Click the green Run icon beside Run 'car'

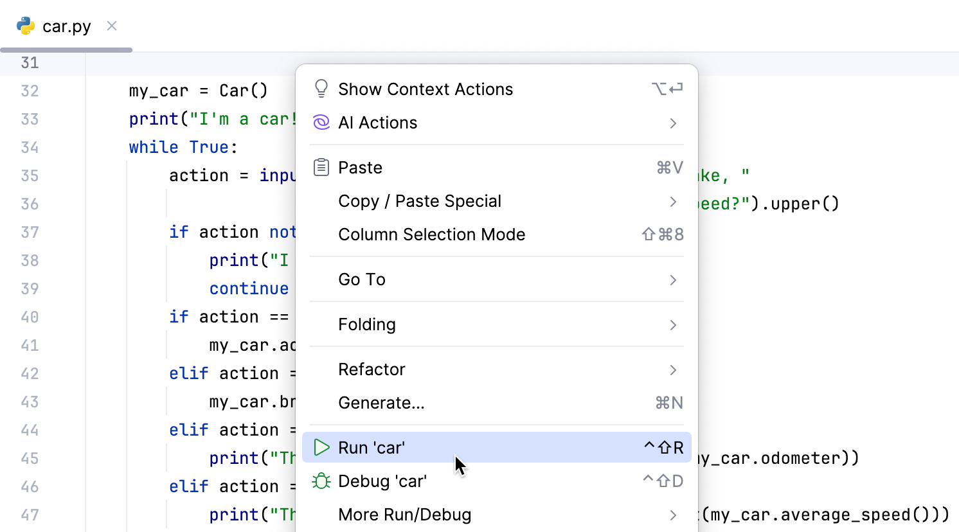[321, 447]
